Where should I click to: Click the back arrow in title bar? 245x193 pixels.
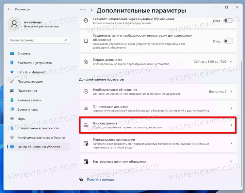tap(8, 9)
